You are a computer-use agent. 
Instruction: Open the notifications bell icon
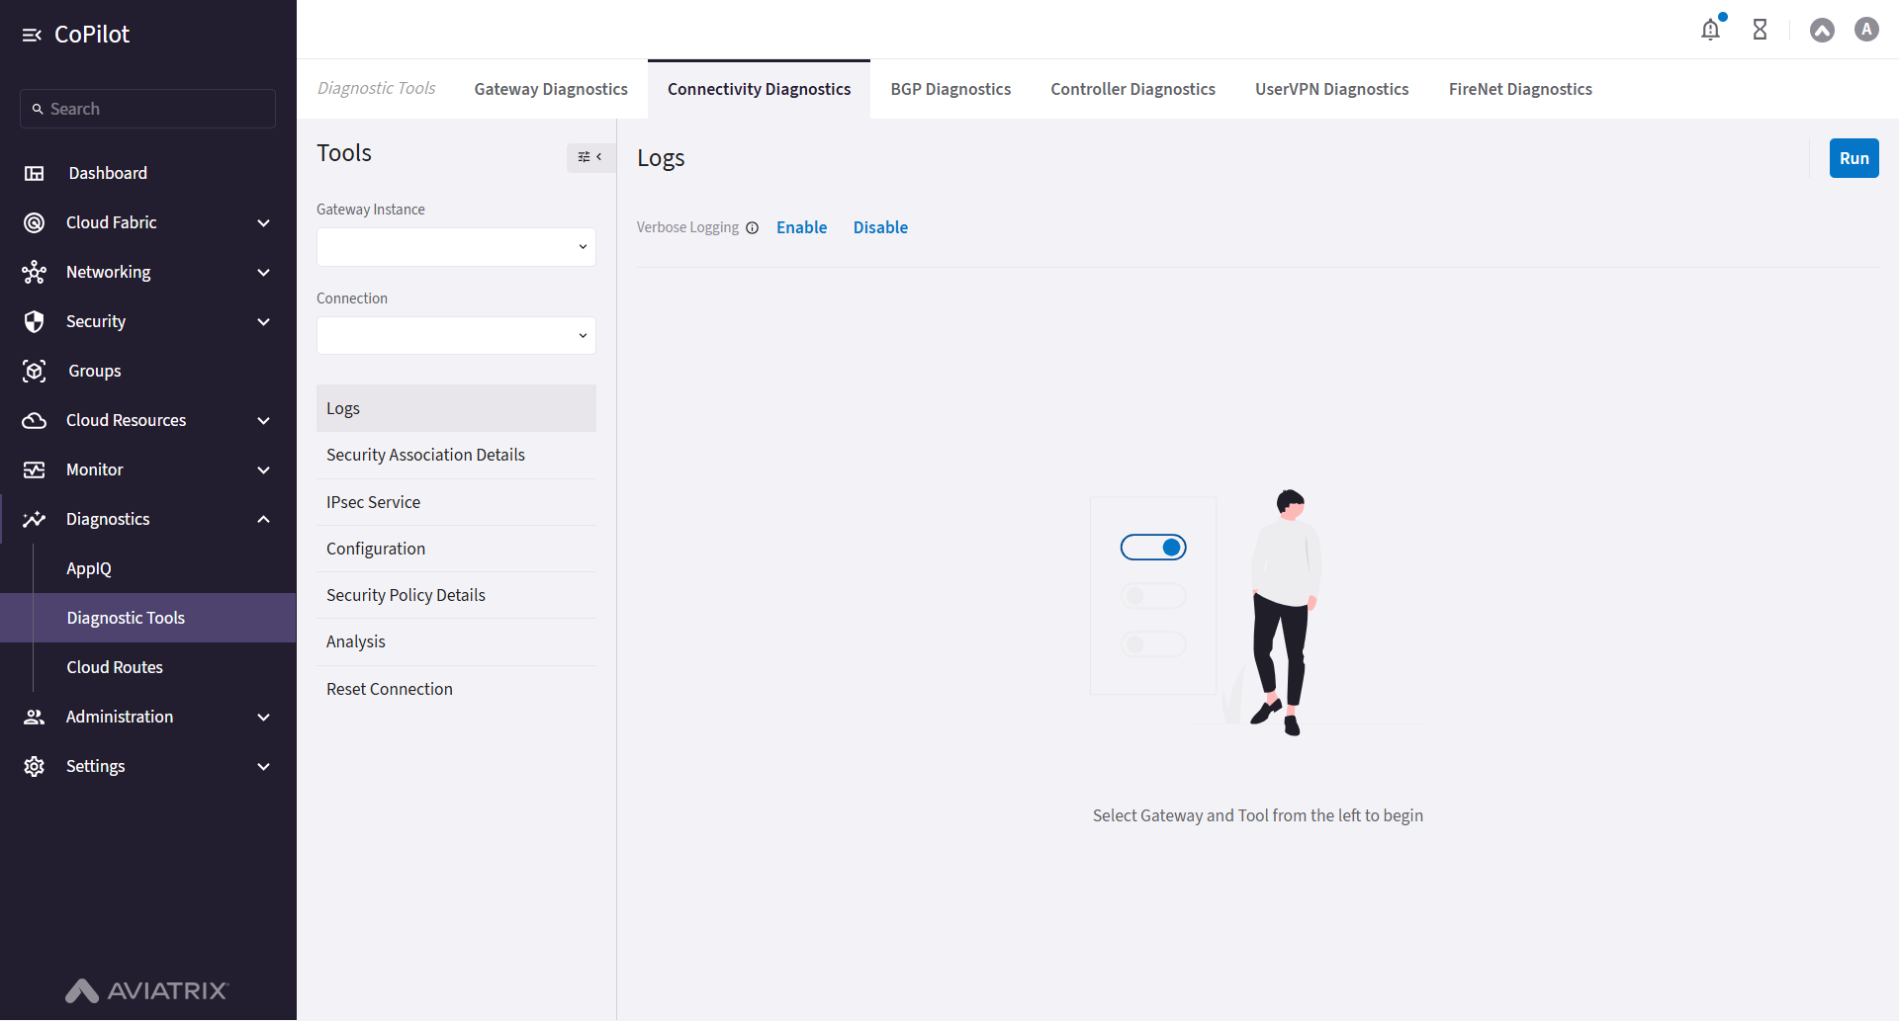coord(1710,30)
